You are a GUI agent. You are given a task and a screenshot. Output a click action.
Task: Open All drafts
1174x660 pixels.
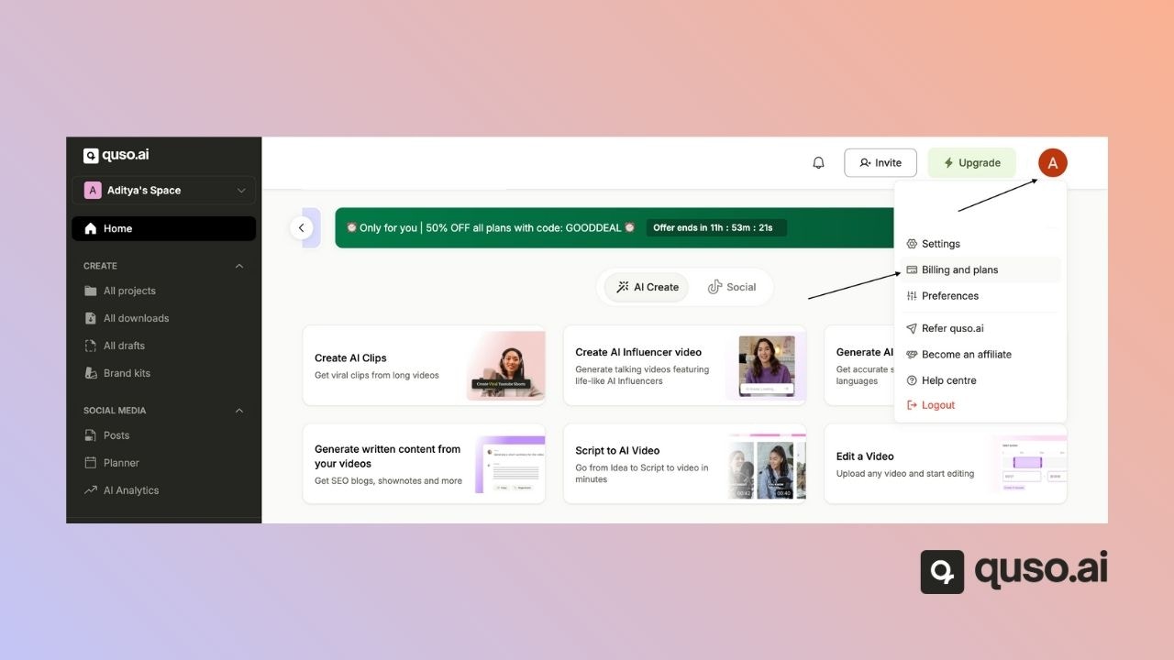(124, 346)
